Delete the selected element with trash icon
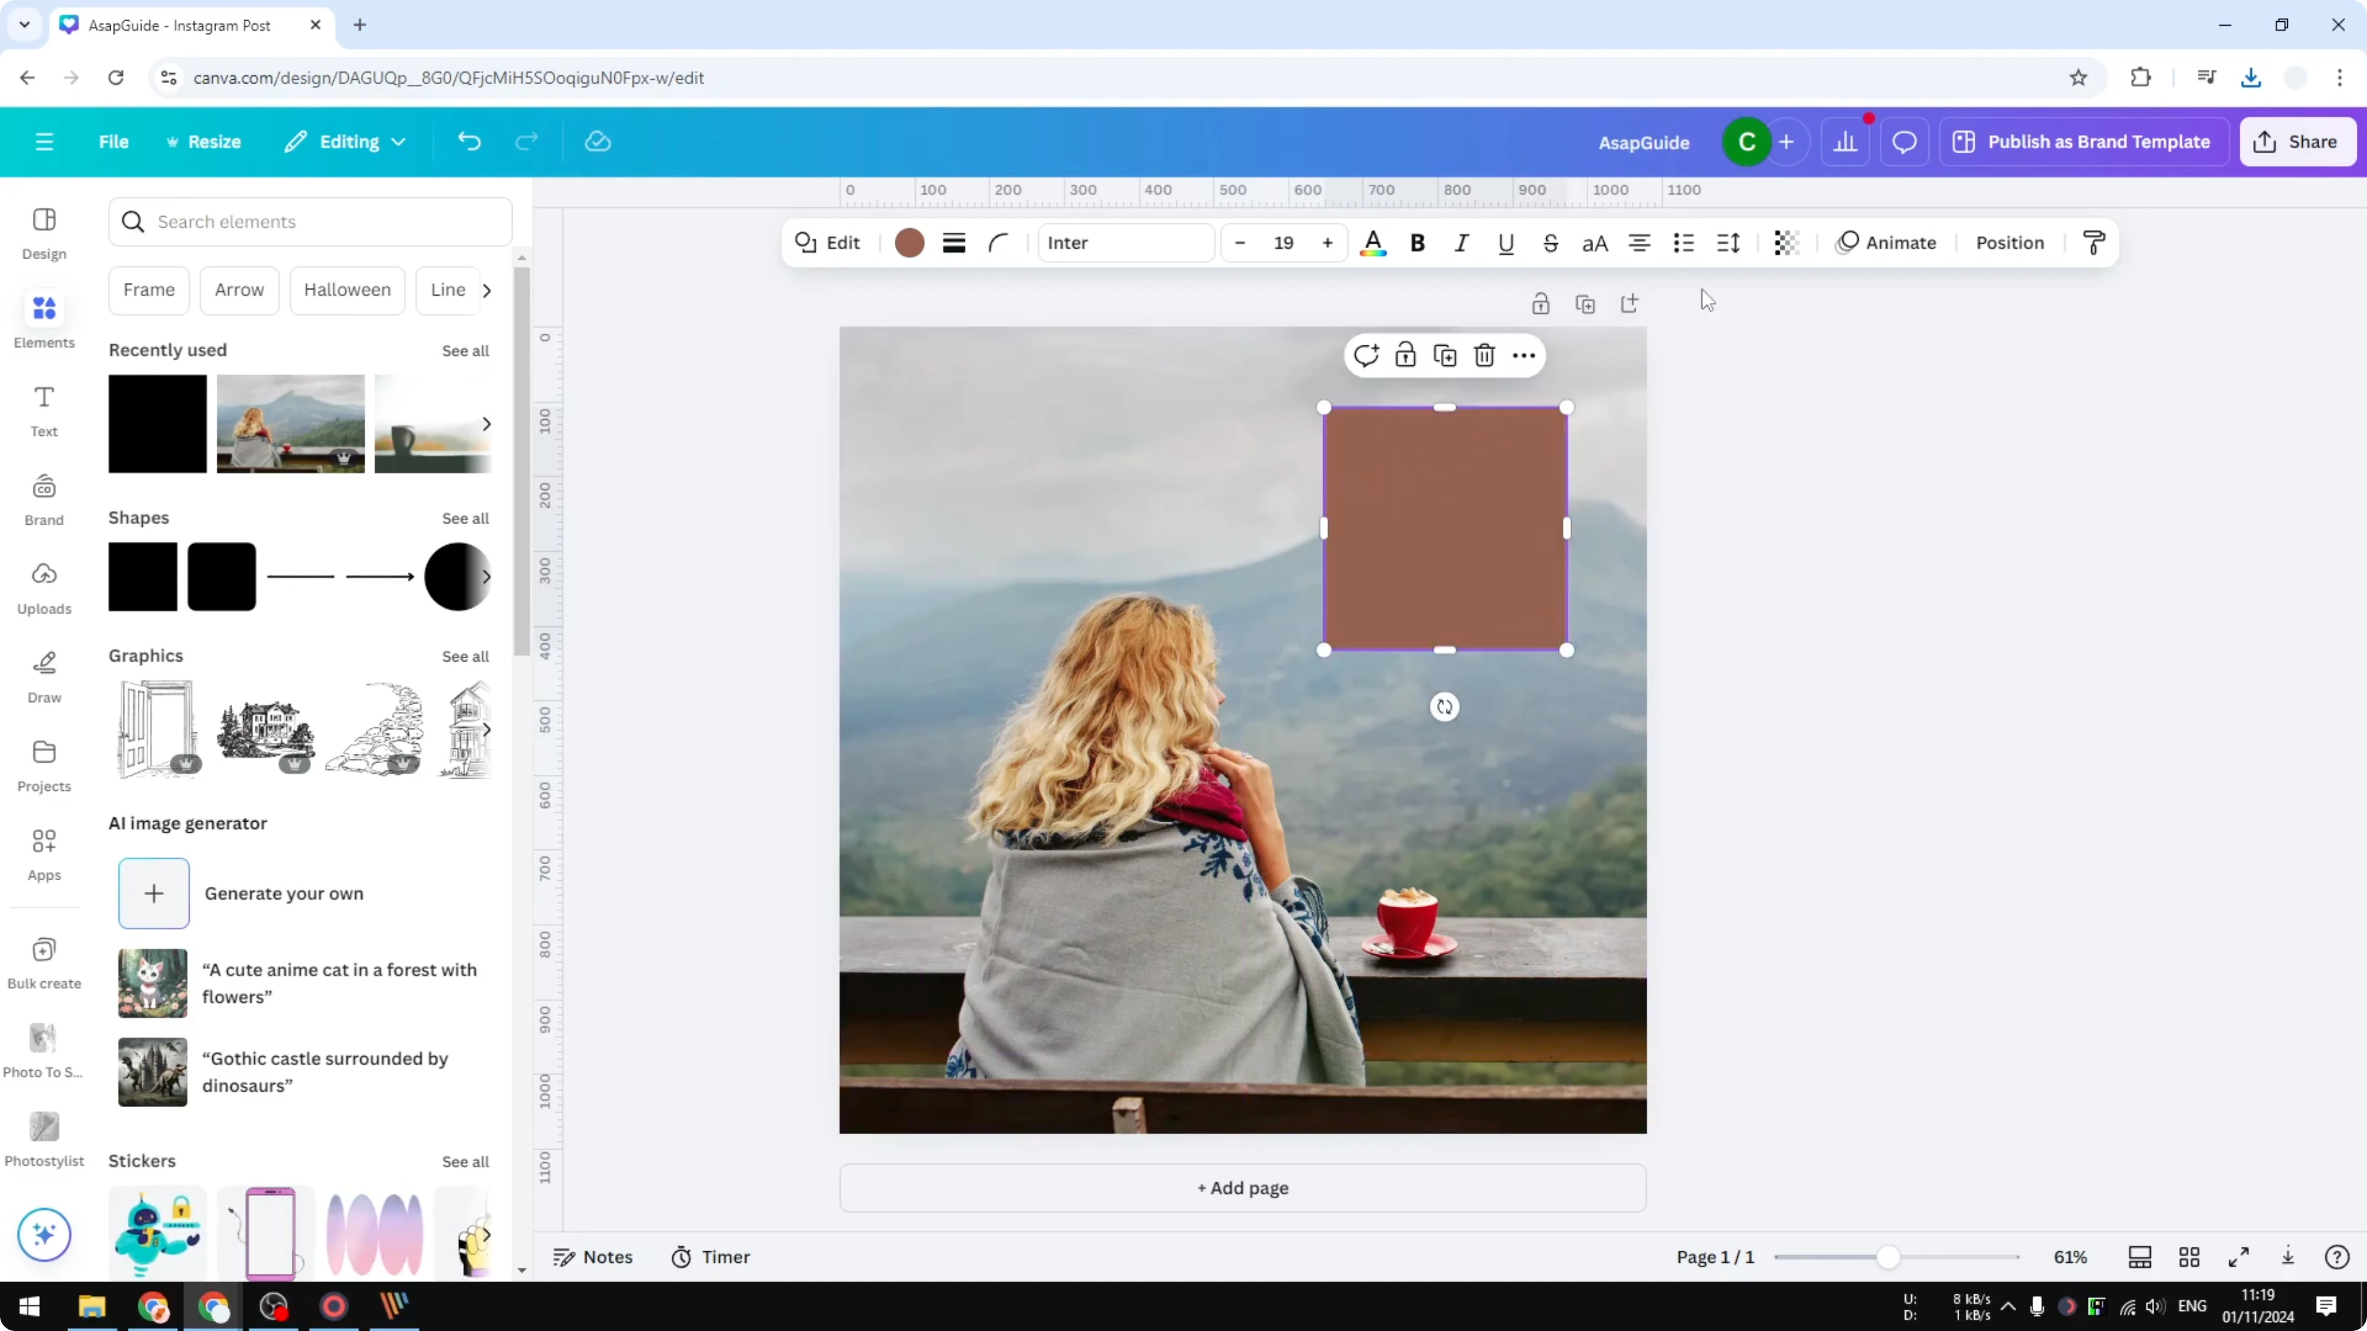Screen dimensions: 2367x1331 pyautogui.click(x=1484, y=356)
